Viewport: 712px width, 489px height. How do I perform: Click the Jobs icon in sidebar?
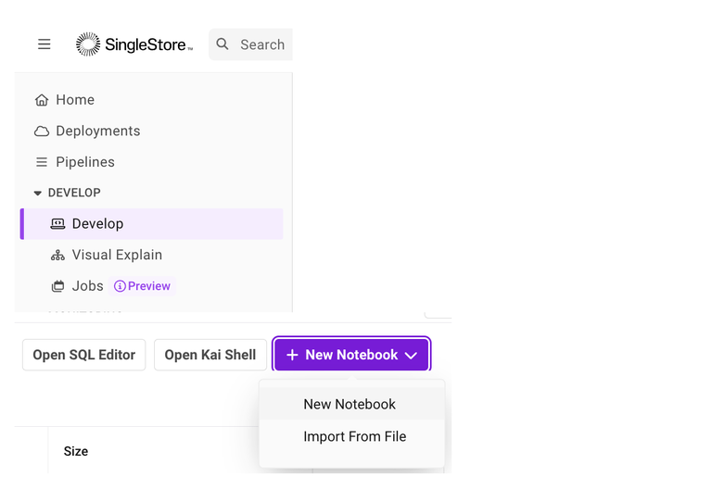57,286
